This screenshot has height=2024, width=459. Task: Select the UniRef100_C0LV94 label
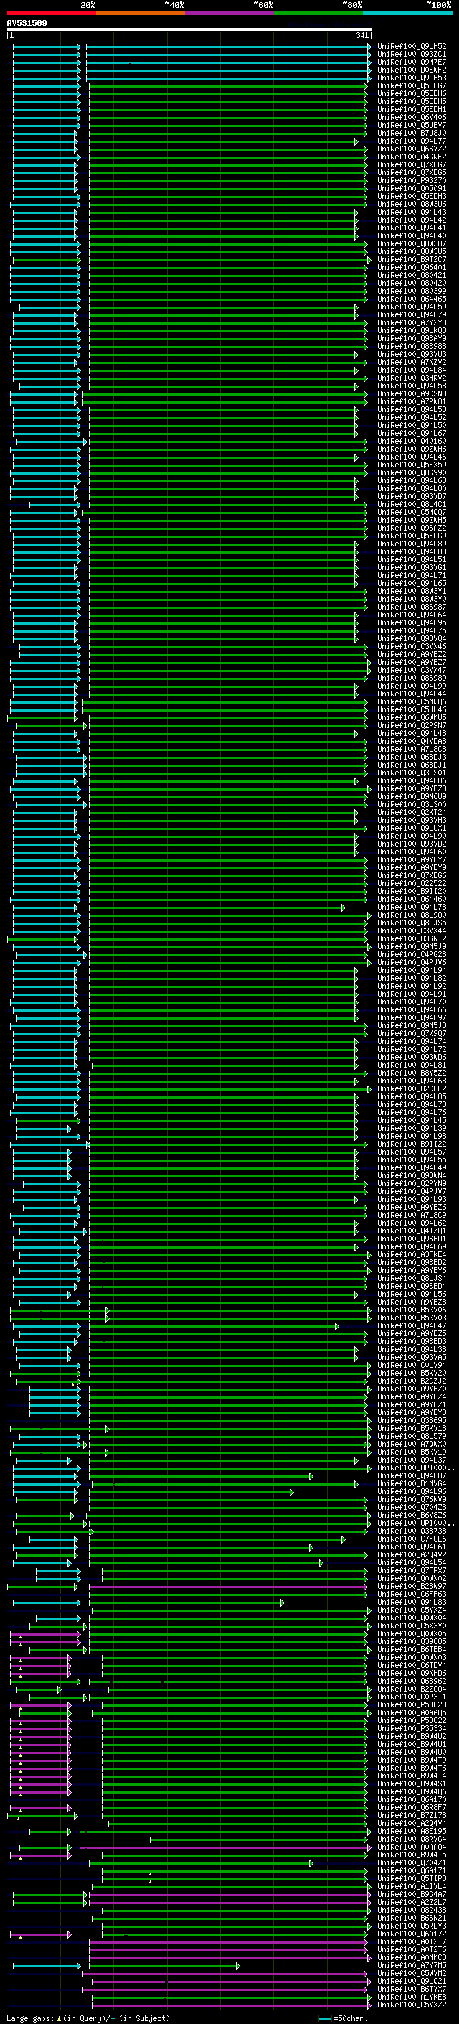coord(412,1365)
